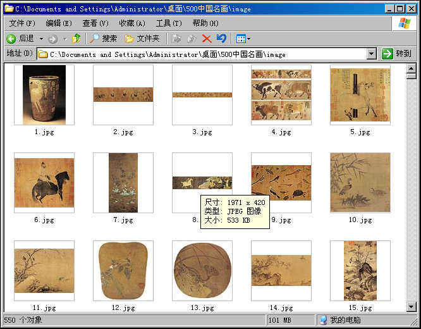
Task: Select the 5.jpg white horse thumbnail
Action: click(x=360, y=95)
